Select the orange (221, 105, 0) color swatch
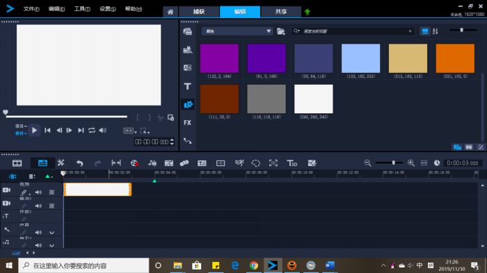This screenshot has width=487, height=273. click(455, 58)
